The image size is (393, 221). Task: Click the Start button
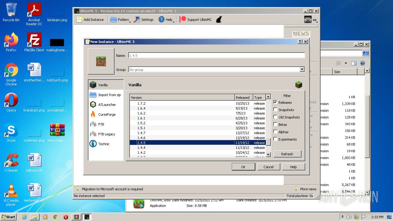point(9,217)
